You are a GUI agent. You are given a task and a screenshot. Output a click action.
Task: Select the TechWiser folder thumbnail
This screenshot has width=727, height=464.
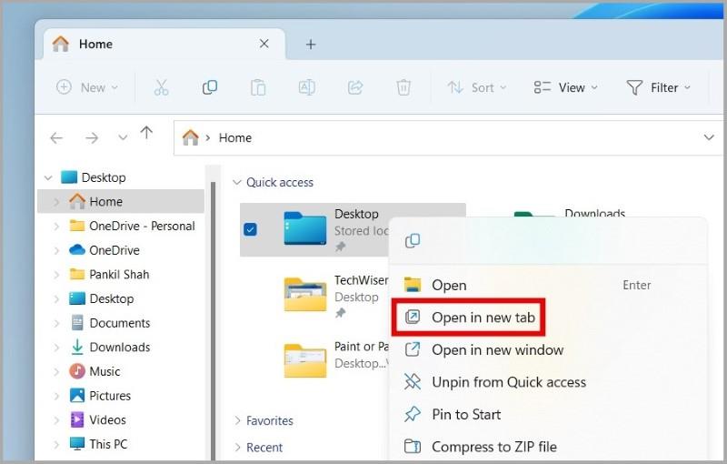coord(304,294)
